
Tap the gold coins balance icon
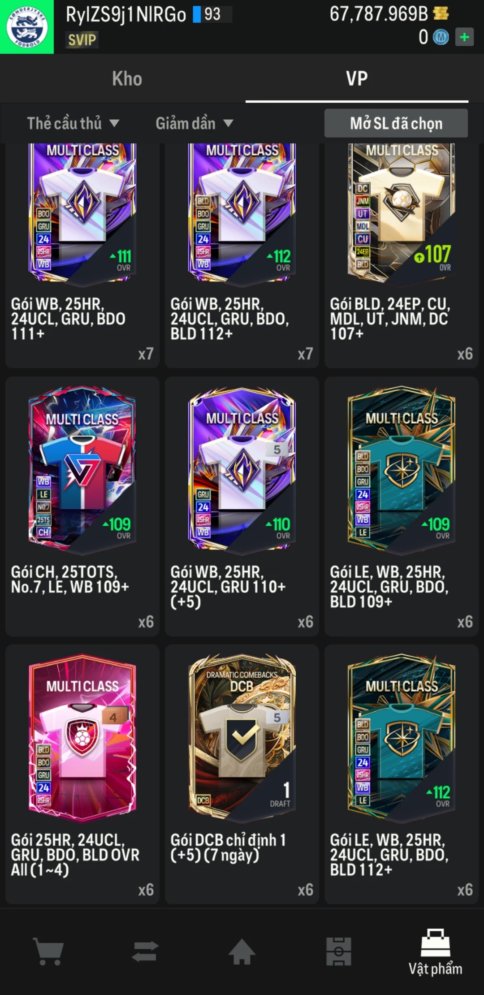point(441,14)
